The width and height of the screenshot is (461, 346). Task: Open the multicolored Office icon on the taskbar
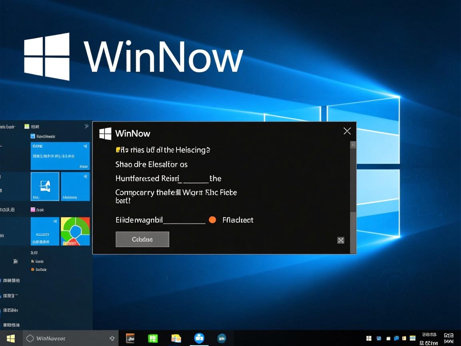tap(176, 338)
